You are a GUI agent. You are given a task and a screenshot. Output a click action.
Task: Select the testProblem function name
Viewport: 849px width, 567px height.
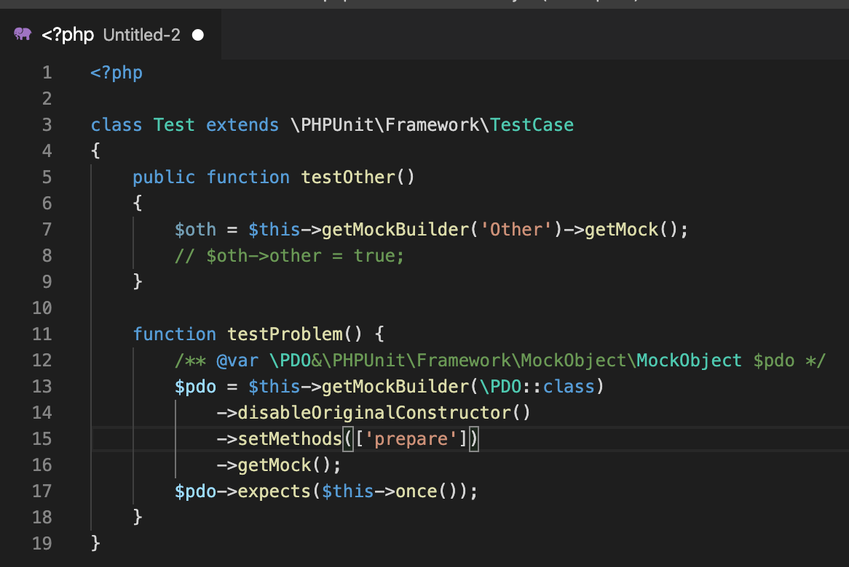click(284, 334)
